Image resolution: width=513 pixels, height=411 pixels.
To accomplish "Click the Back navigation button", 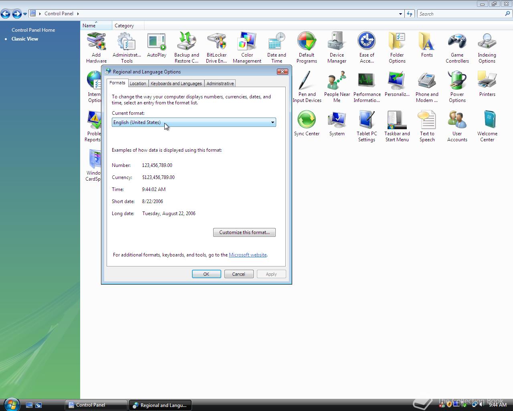I will point(6,14).
